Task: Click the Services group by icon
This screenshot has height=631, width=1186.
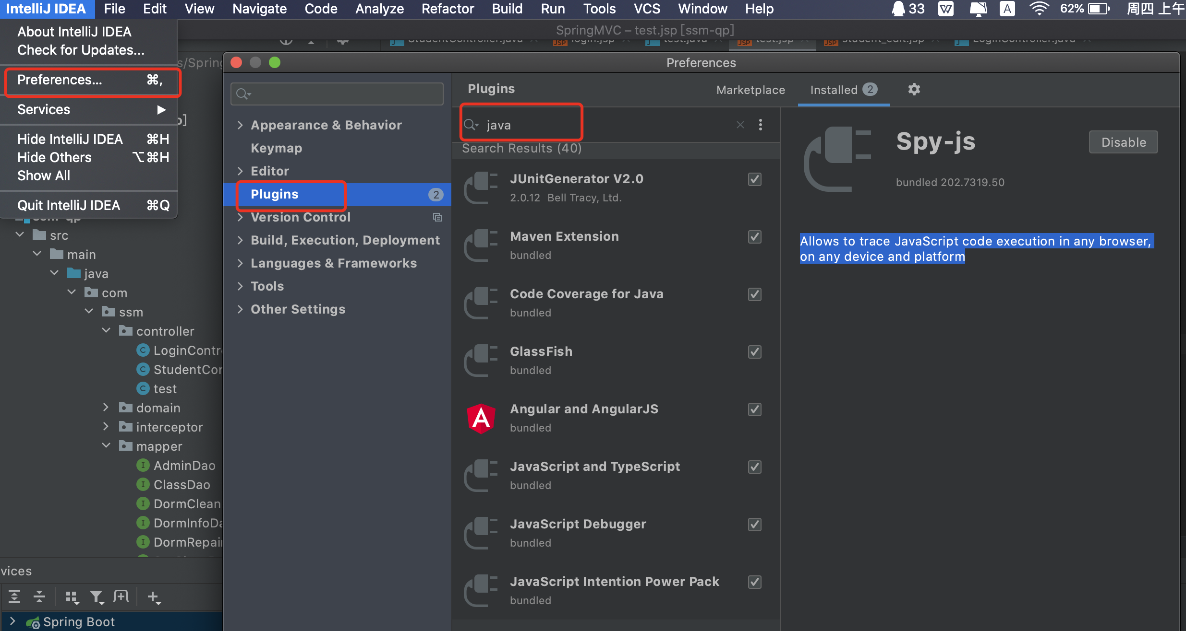Action: point(72,596)
